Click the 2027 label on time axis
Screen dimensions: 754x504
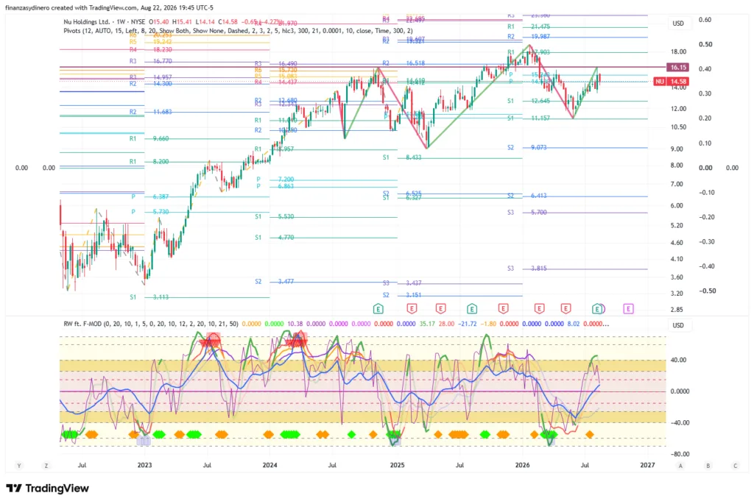point(648,465)
